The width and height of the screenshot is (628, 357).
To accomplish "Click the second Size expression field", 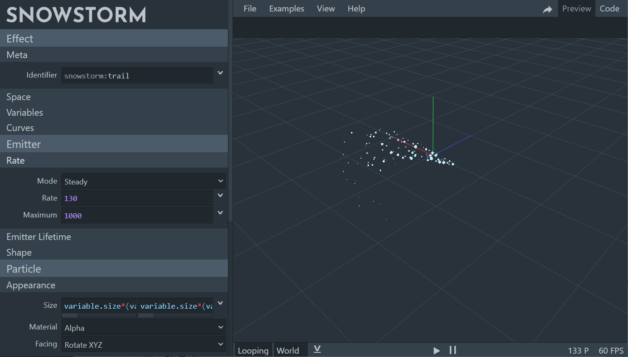I will [175, 307].
